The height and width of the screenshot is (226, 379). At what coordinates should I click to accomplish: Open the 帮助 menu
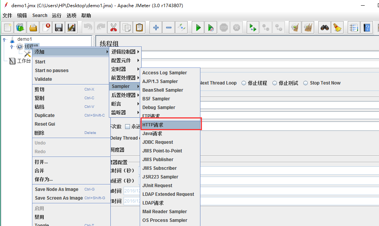click(x=86, y=15)
